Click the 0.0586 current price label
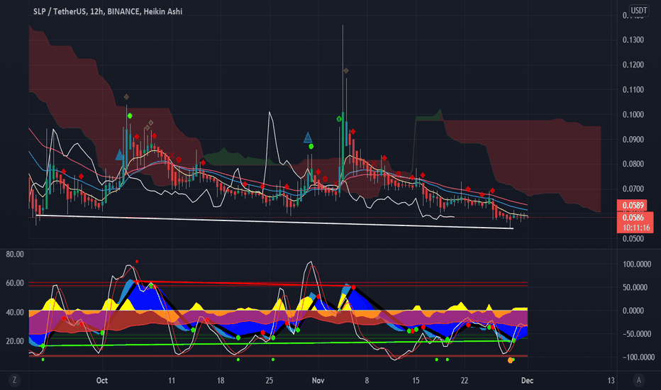The width and height of the screenshot is (661, 390). (x=633, y=218)
